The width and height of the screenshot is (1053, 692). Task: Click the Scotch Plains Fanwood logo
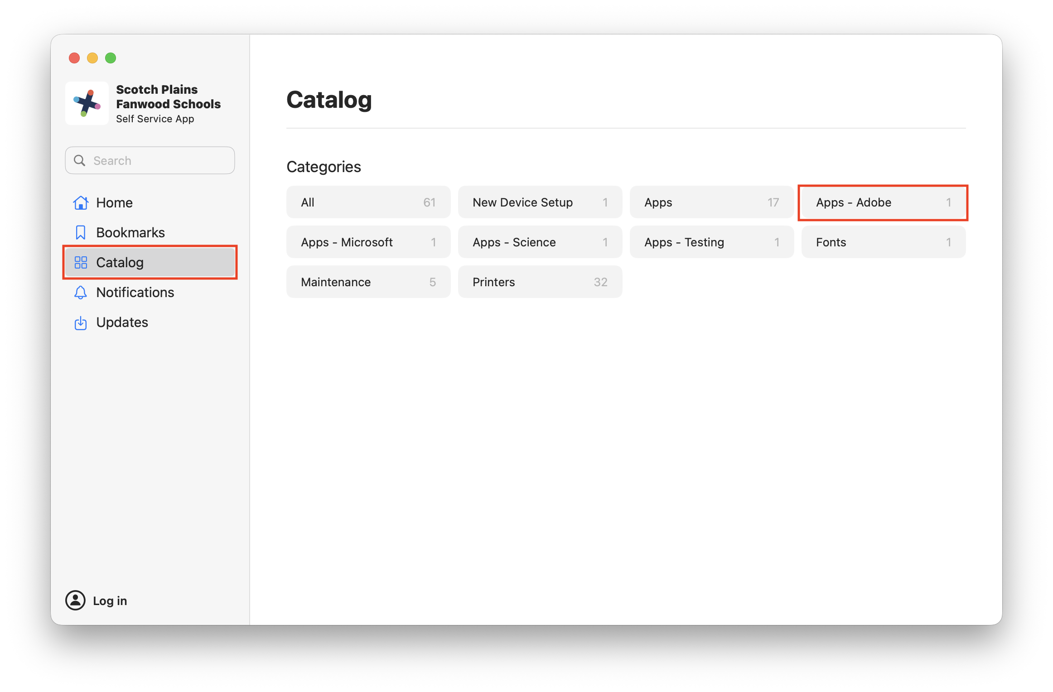pos(87,103)
